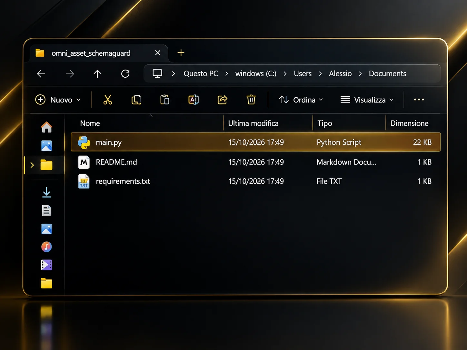Open Videos in the sidebar

click(x=46, y=265)
